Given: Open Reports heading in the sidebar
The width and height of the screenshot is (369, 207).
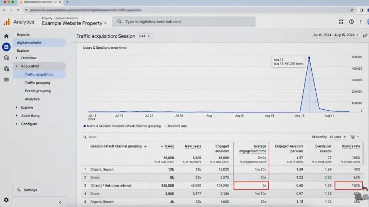Looking at the screenshot, I should click(23, 34).
